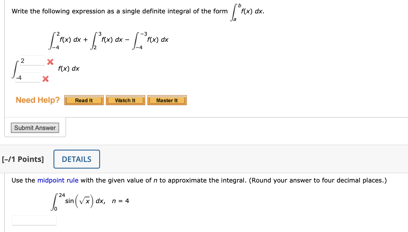Launch the Master It tutorial
The image size is (408, 232).
(x=167, y=100)
